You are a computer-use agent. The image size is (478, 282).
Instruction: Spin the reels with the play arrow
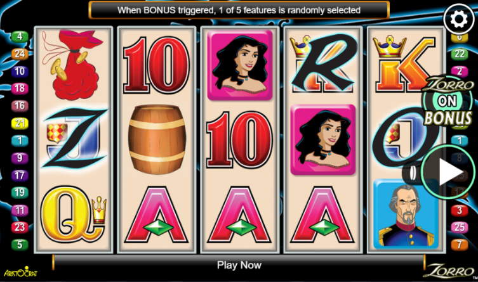pyautogui.click(x=448, y=172)
